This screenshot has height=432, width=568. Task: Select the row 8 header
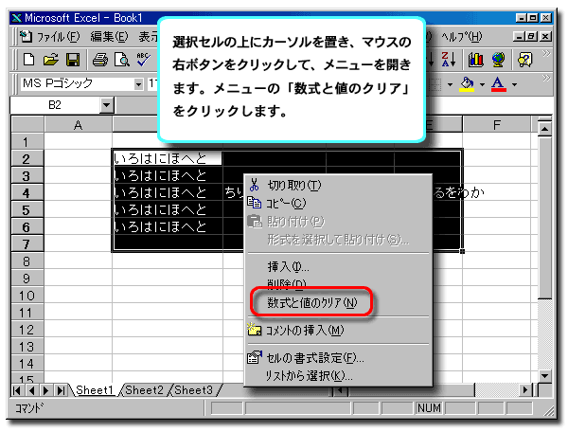click(27, 261)
